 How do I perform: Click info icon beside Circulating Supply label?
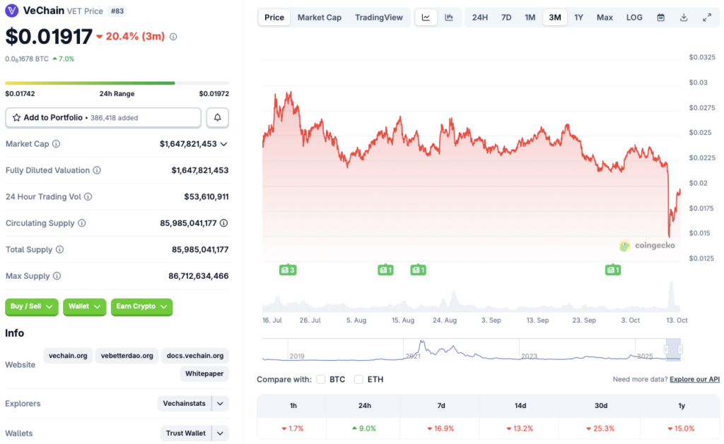pyautogui.click(x=82, y=223)
